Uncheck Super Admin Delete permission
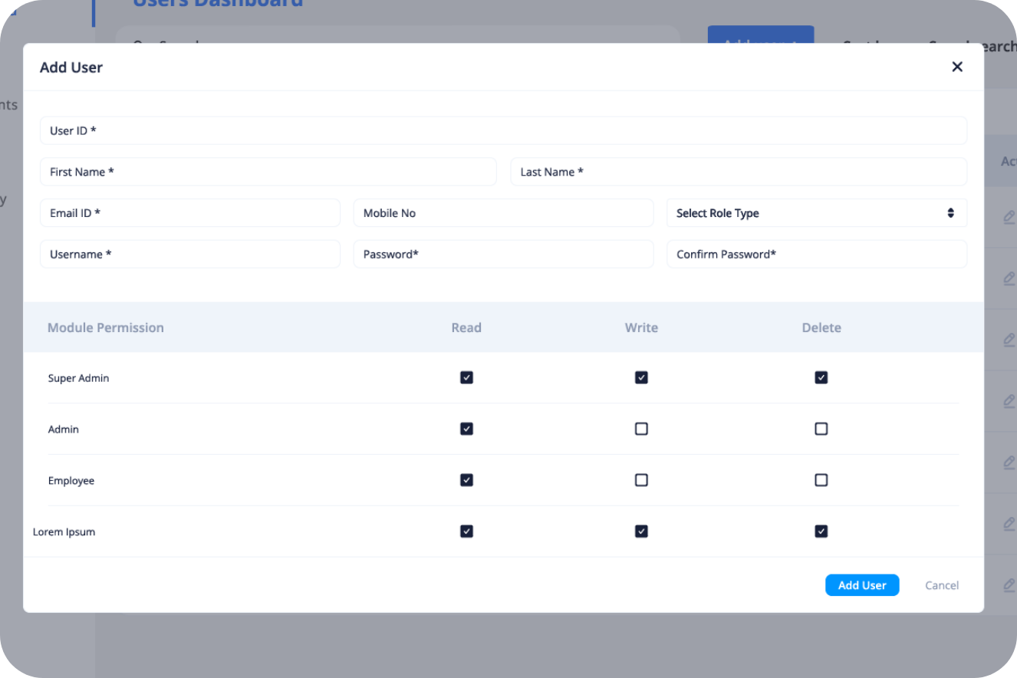The width and height of the screenshot is (1017, 678). pos(821,377)
